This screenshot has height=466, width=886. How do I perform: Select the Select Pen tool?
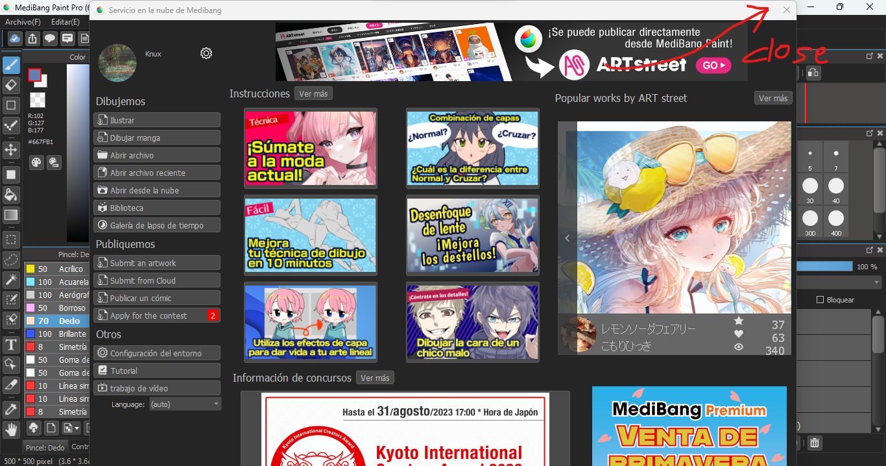click(11, 299)
